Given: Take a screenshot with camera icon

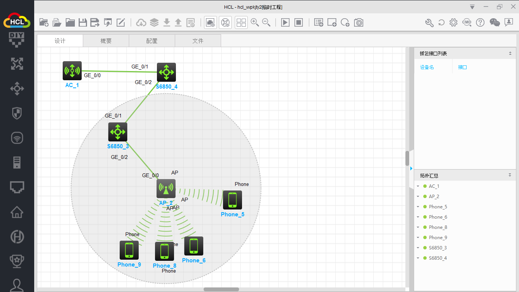Looking at the screenshot, I should pyautogui.click(x=358, y=22).
